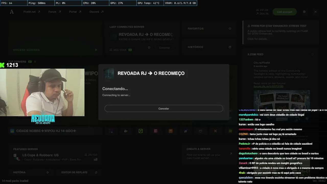The height and width of the screenshot is (184, 327).
Task: Click the chat message from 4hab
Action: point(270,173)
